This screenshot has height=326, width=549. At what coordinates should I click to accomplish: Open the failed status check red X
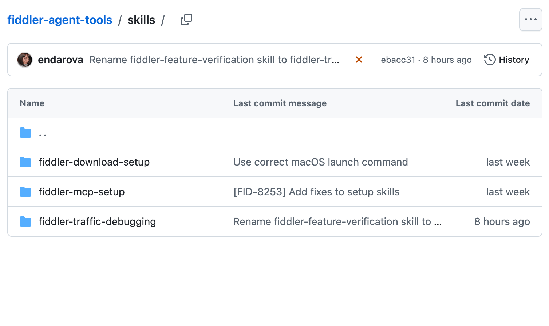click(359, 60)
